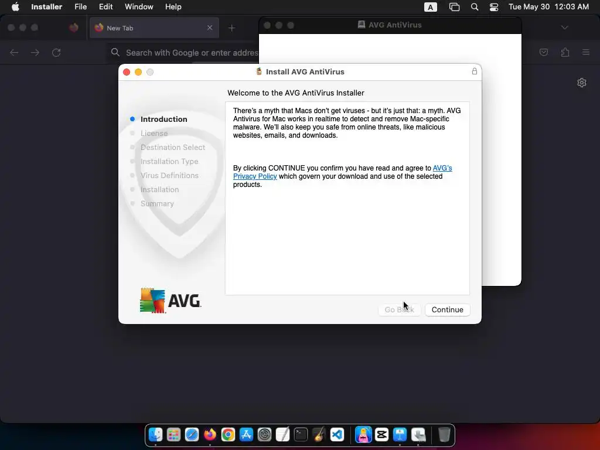Open the Installer menu in the menu bar
Screen dimensions: 600x450
click(x=47, y=7)
